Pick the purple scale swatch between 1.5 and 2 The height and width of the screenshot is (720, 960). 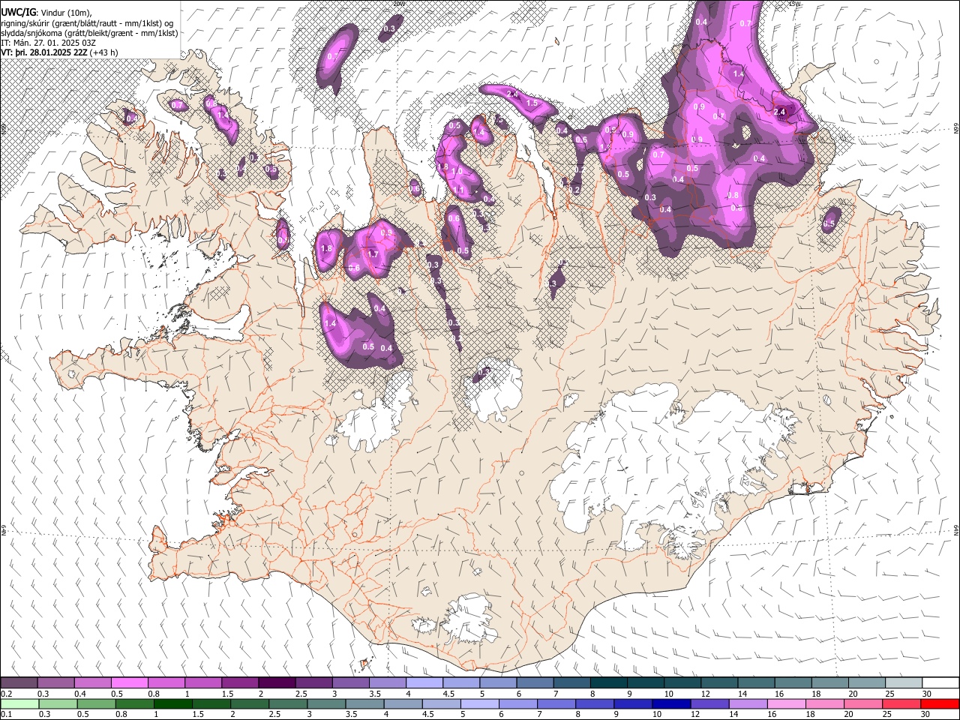pyautogui.click(x=239, y=682)
